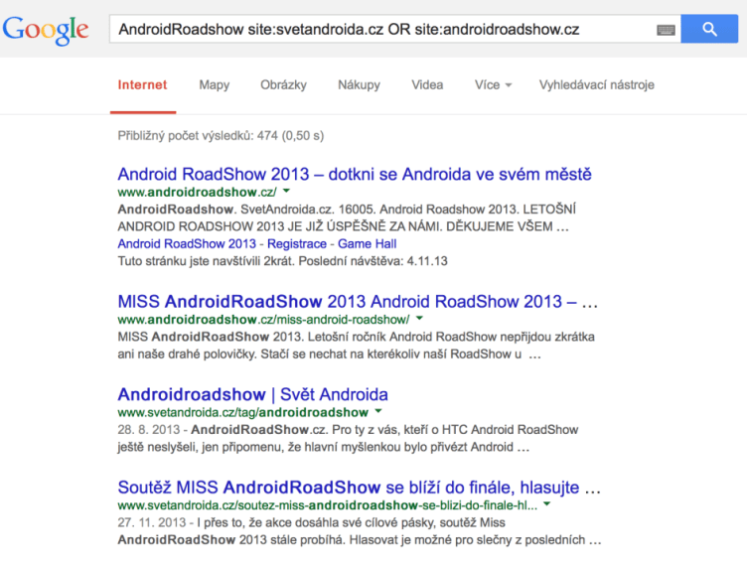Click the green soutez-miss-androidroadshow-se-blizi-do-finale URL
This screenshot has width=747, height=568.
click(x=327, y=505)
